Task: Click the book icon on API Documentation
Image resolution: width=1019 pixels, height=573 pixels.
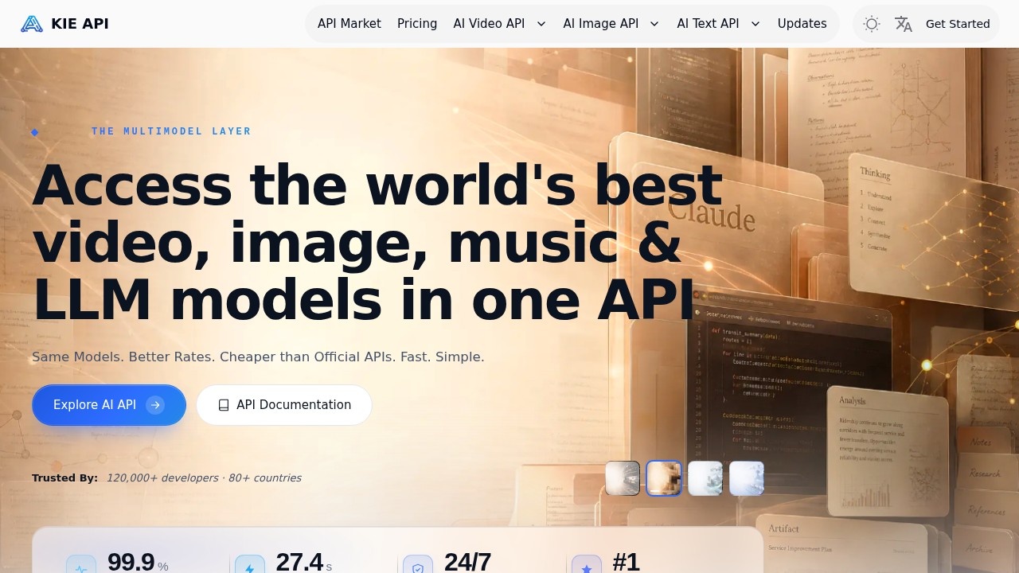Action: coord(224,405)
